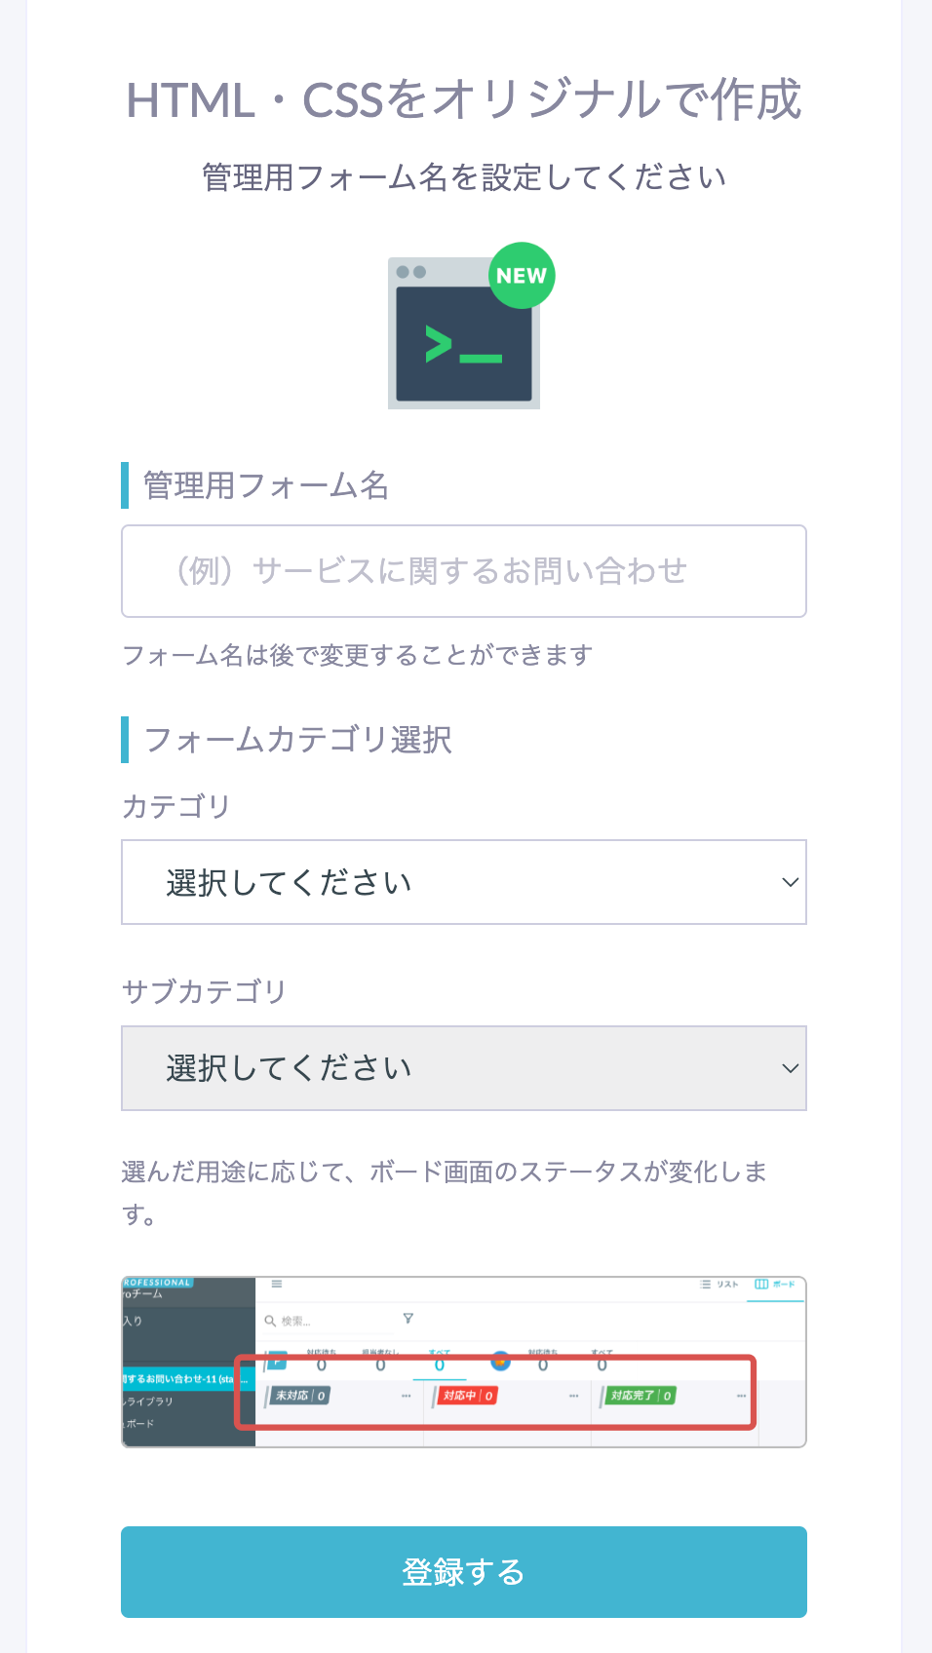Image resolution: width=932 pixels, height=1653 pixels.
Task: Click the gray 未対応 status tag
Action: click(x=298, y=1396)
